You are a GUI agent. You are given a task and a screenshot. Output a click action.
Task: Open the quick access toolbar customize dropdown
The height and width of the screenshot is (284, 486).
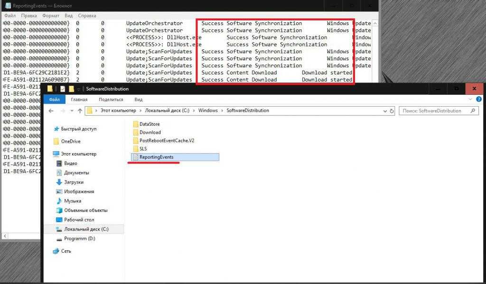(x=79, y=89)
